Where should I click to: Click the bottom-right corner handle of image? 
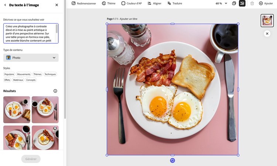pos(238,155)
